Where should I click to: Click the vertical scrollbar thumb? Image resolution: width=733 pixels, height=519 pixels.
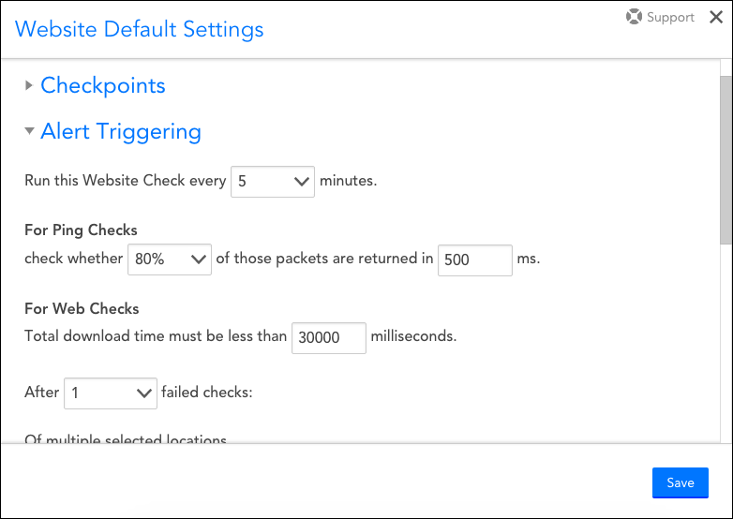(x=726, y=159)
